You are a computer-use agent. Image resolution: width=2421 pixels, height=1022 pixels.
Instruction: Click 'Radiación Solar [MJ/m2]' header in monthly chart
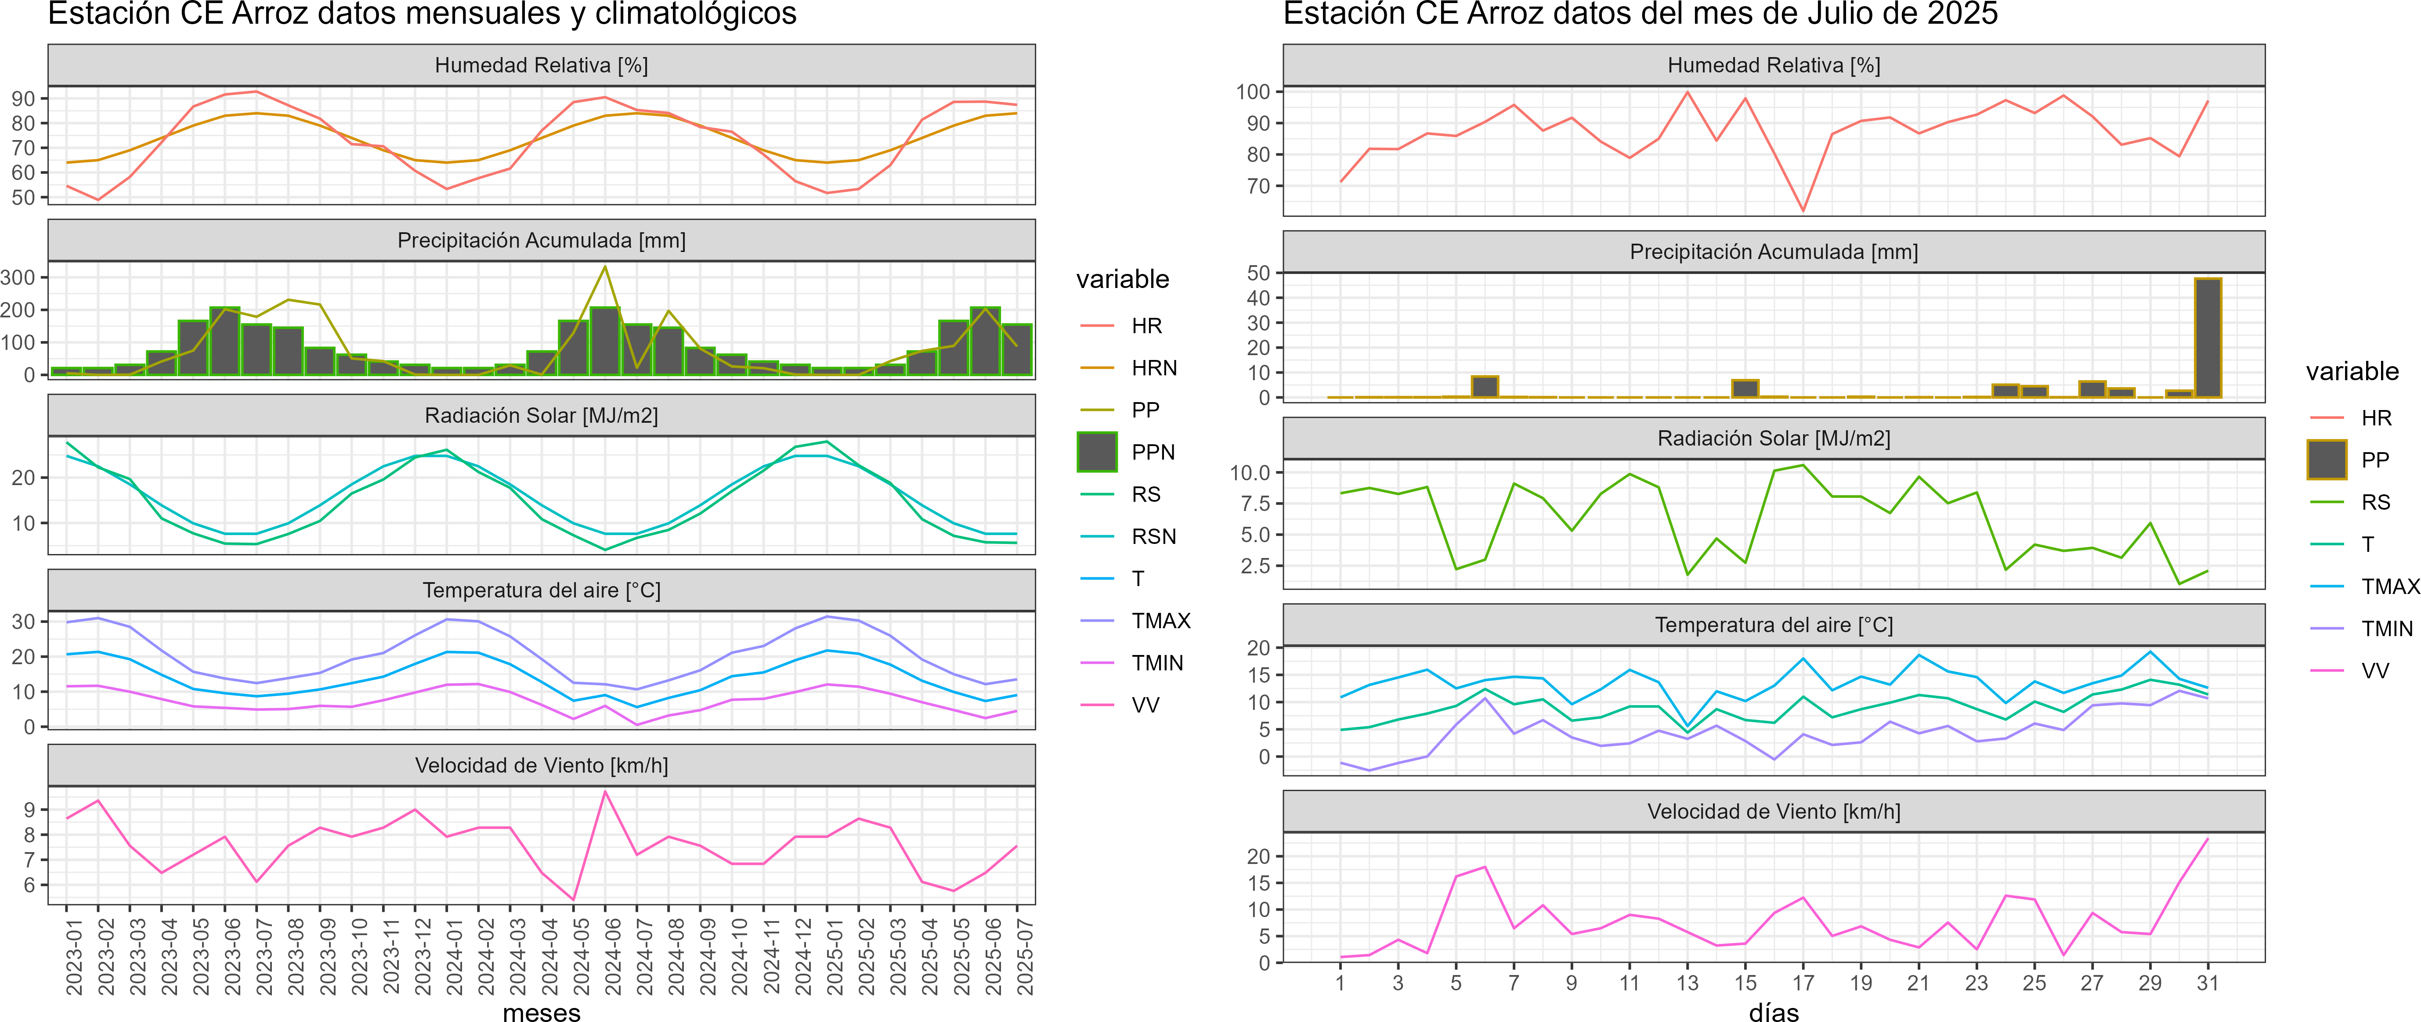[541, 415]
